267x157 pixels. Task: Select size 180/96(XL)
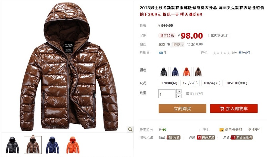coord(212,83)
